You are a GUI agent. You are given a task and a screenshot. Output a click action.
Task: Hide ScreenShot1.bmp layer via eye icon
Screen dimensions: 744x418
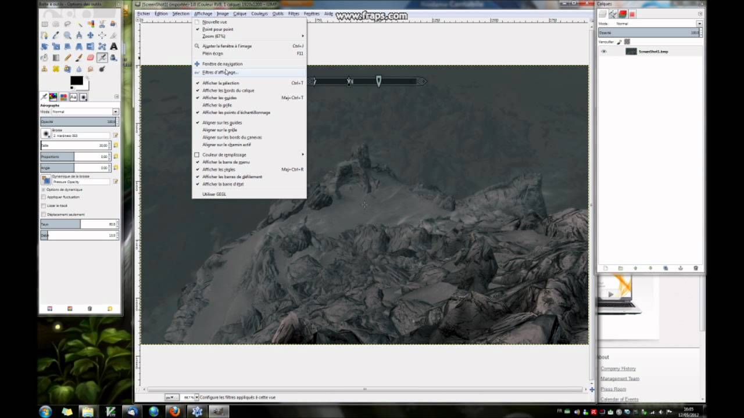[604, 52]
